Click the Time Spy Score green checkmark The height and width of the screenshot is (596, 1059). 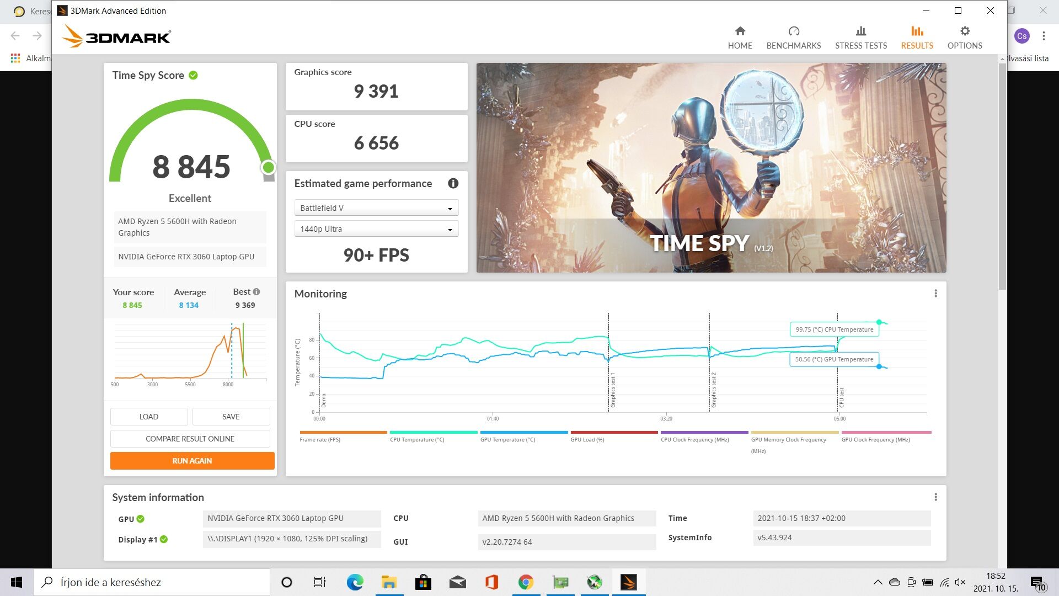click(x=193, y=75)
